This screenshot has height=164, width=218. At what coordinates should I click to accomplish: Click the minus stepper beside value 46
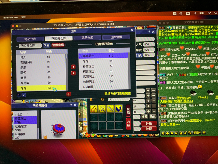click(x=154, y=111)
